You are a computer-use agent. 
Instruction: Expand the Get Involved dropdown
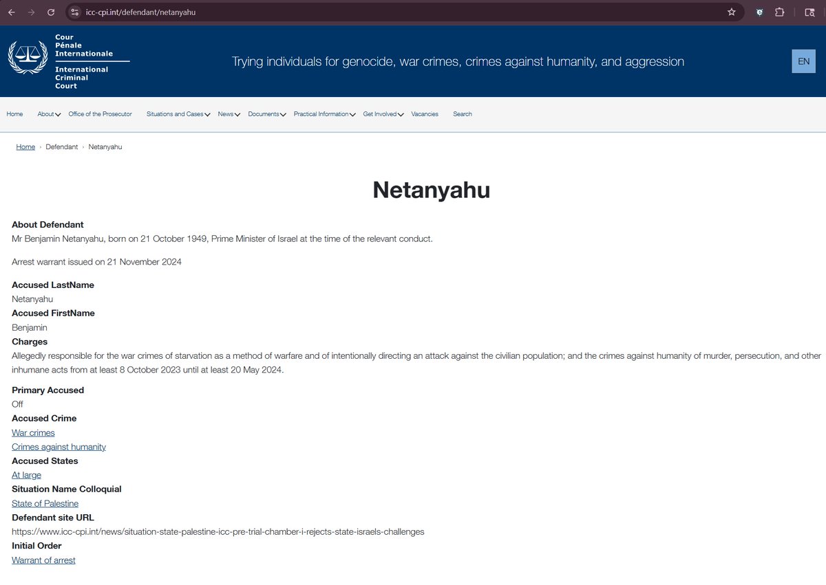coord(383,114)
